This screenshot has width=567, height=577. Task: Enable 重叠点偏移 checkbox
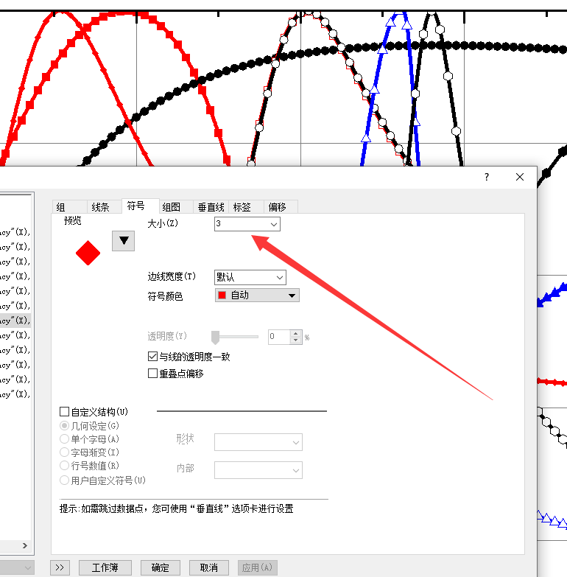click(x=152, y=373)
